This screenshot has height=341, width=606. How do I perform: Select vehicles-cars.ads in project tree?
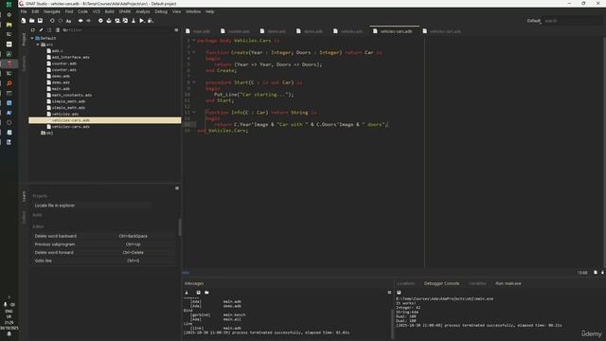click(70, 126)
